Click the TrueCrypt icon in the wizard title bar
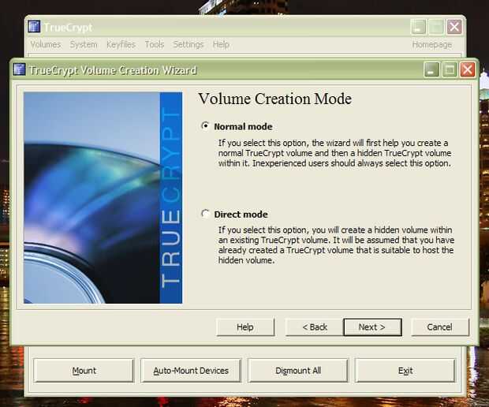 pyautogui.click(x=20, y=69)
